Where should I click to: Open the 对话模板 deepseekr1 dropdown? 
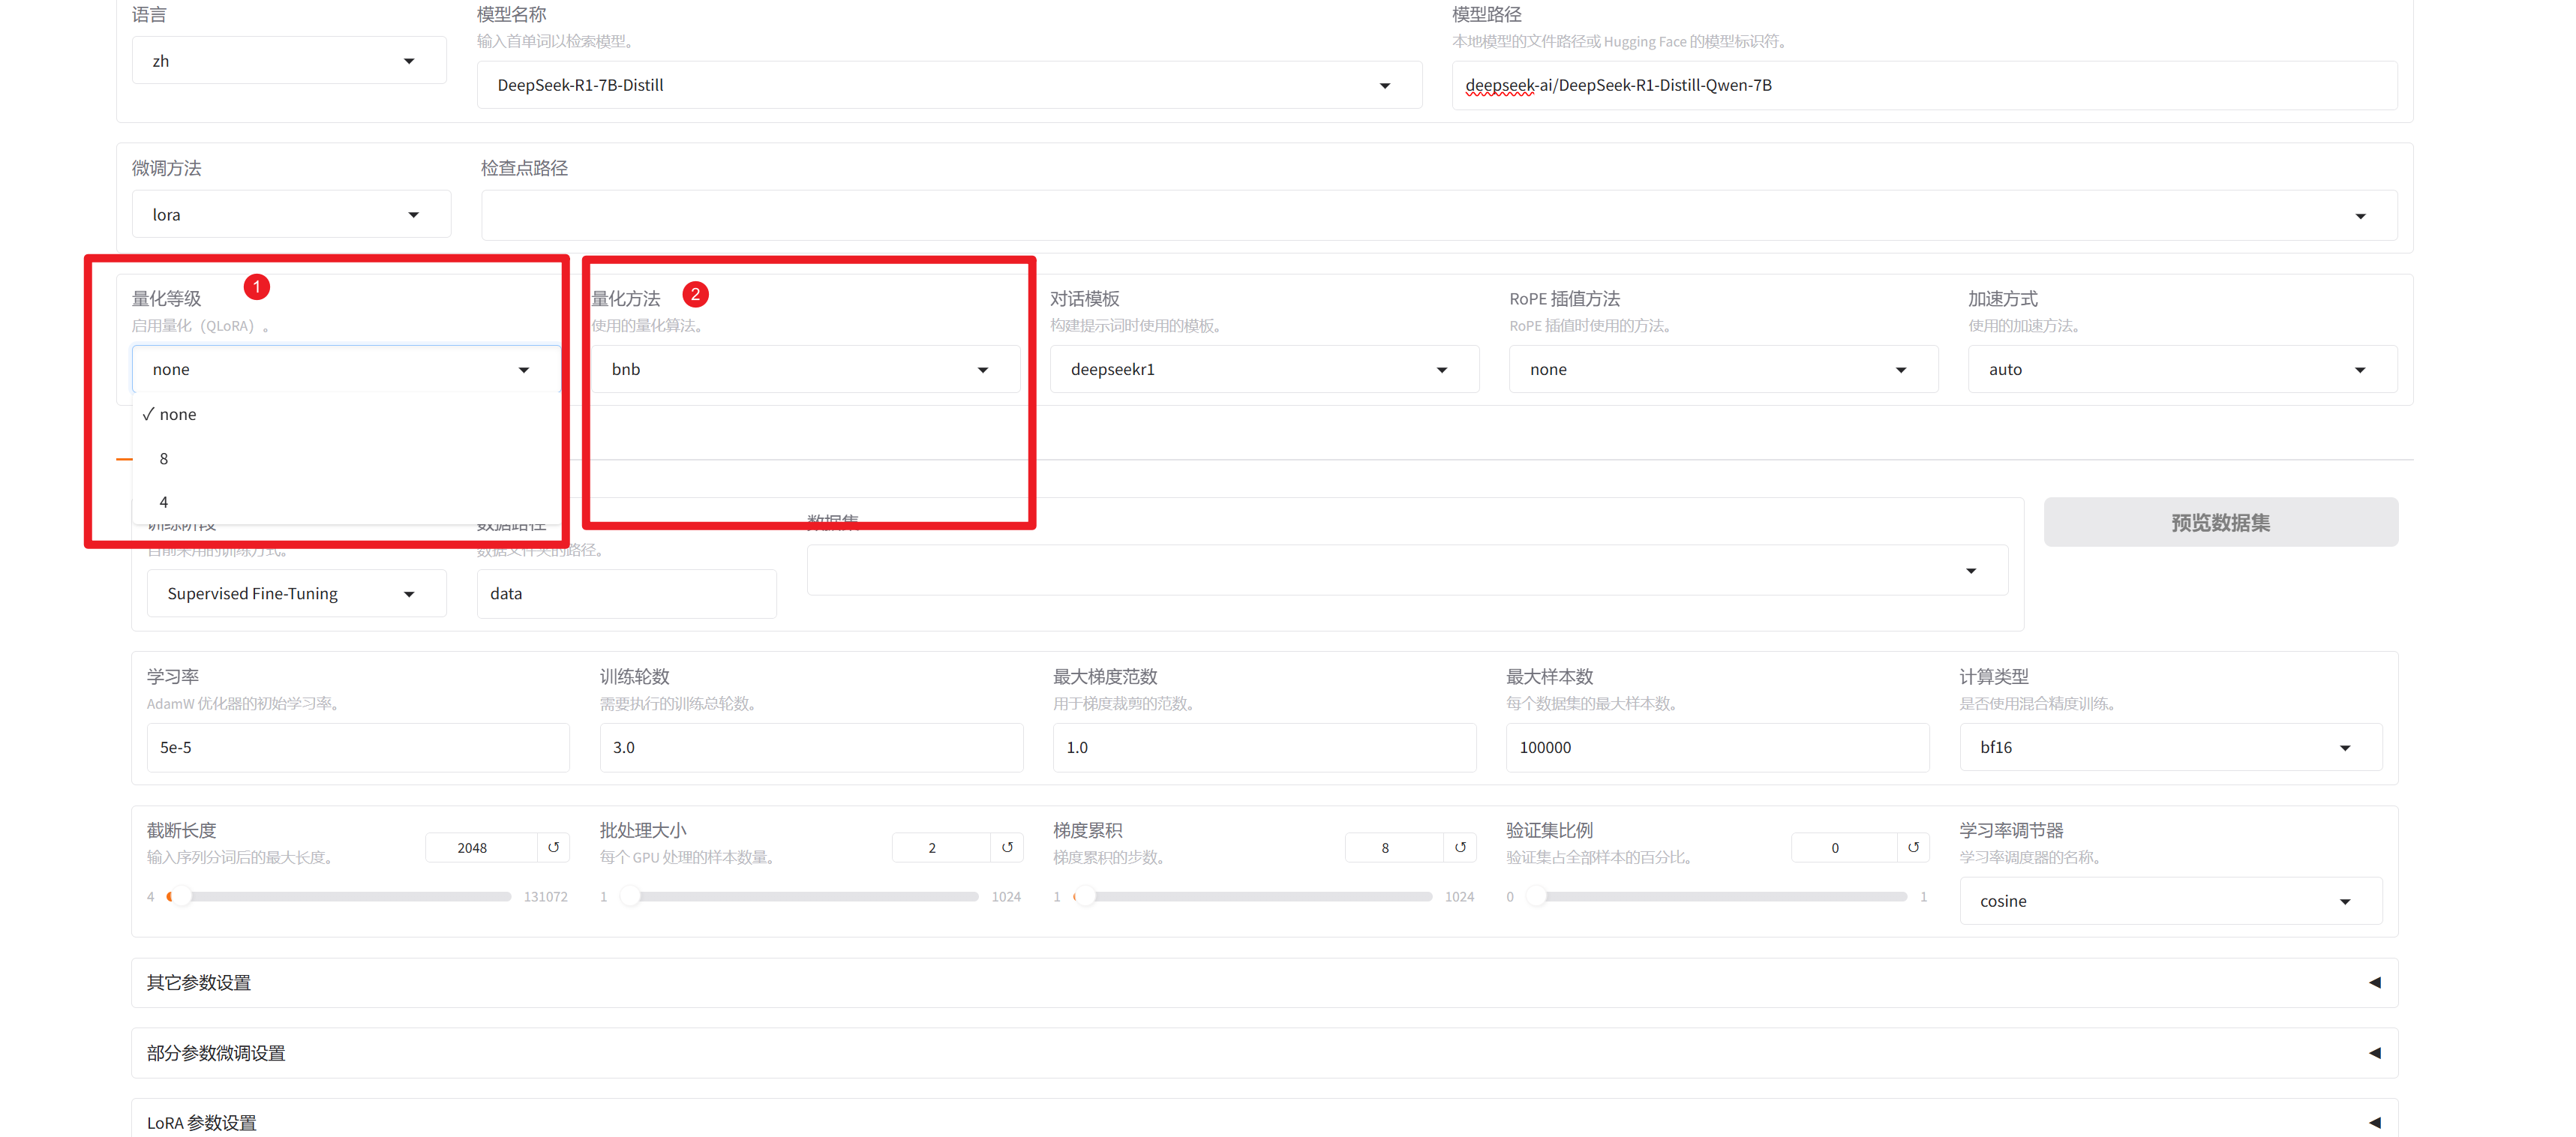1263,369
